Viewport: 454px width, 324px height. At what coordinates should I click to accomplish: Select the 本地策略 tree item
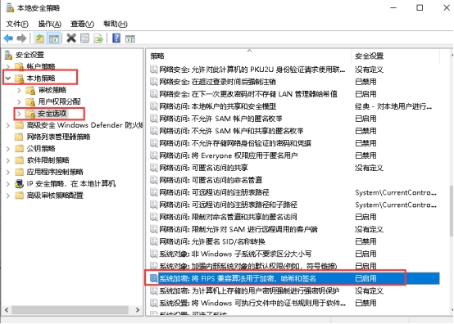tap(41, 78)
